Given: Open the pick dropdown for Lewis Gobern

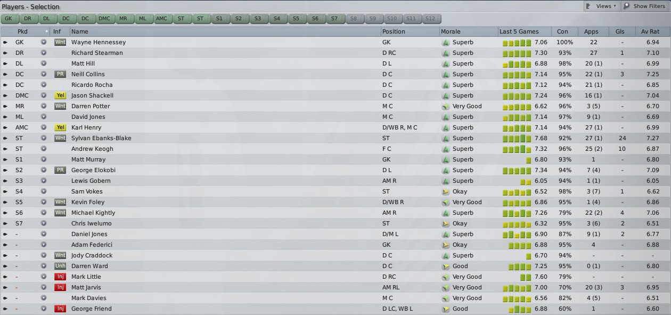Looking at the screenshot, I should click(x=44, y=181).
